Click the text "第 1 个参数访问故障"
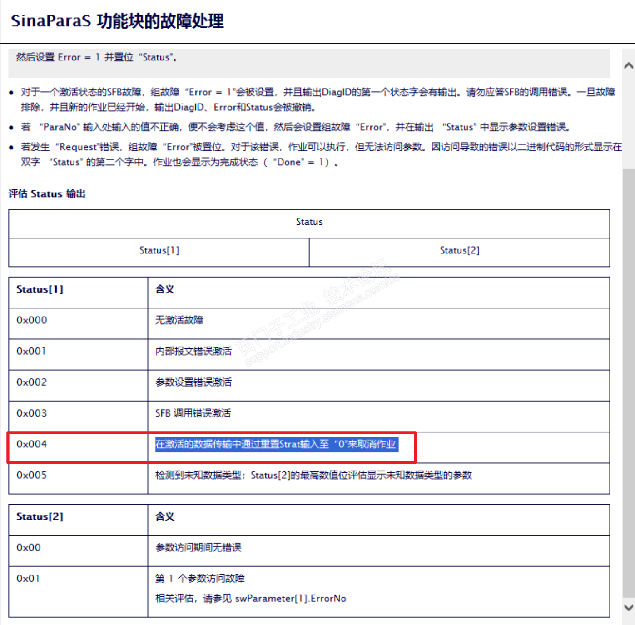This screenshot has width=635, height=625. pyautogui.click(x=200, y=578)
